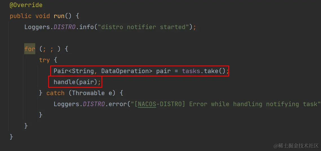This screenshot has width=321, height=151.
Task: Click the void return type
Action: click(43, 16)
